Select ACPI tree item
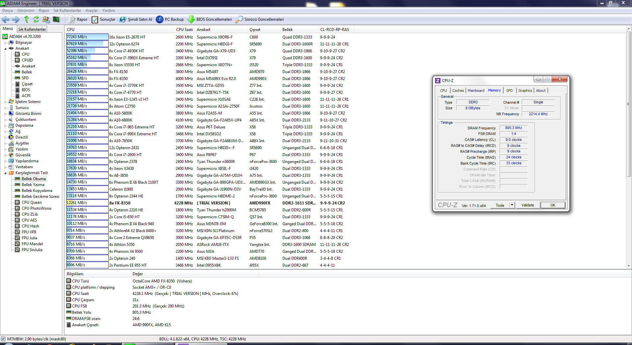Screen dimensions: 632x345 [x=26, y=96]
